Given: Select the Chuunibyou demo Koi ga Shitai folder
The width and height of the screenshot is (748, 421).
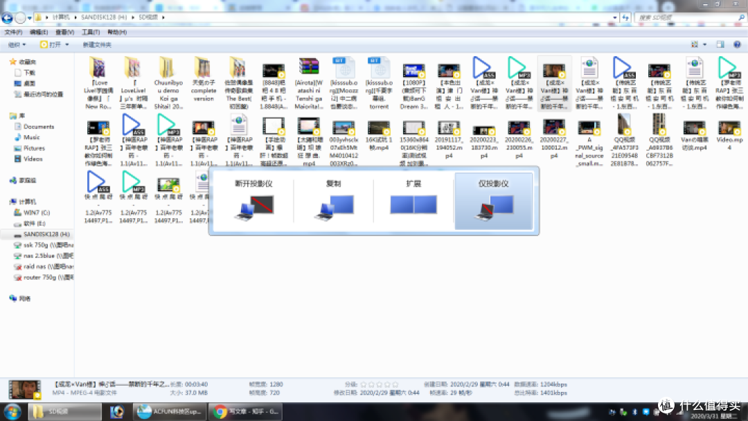Looking at the screenshot, I should click(x=168, y=83).
